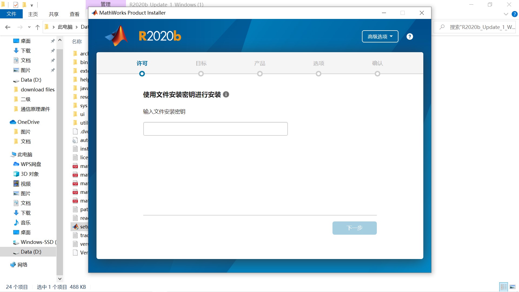Select the 目标 step tab
The width and height of the screenshot is (519, 292).
coord(201,63)
